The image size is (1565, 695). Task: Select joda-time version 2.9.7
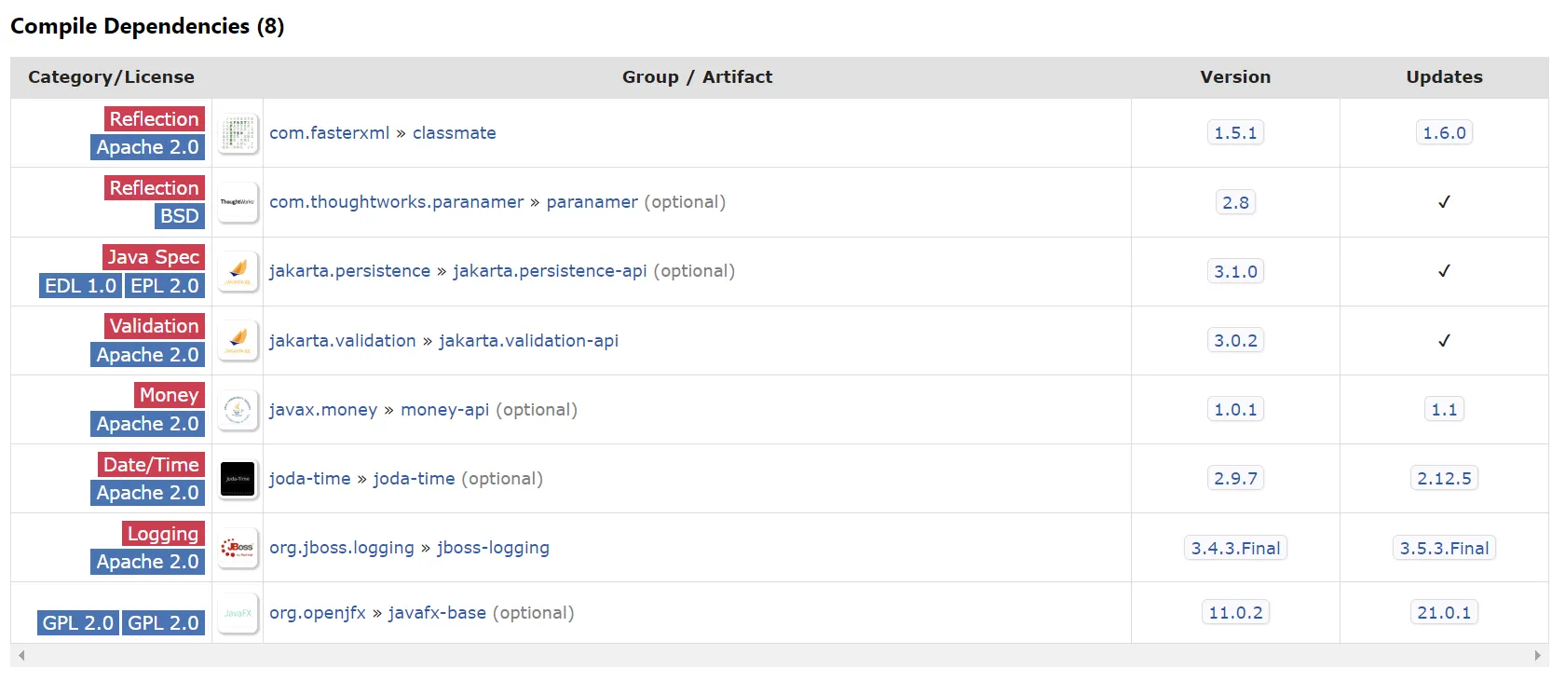tap(1235, 479)
